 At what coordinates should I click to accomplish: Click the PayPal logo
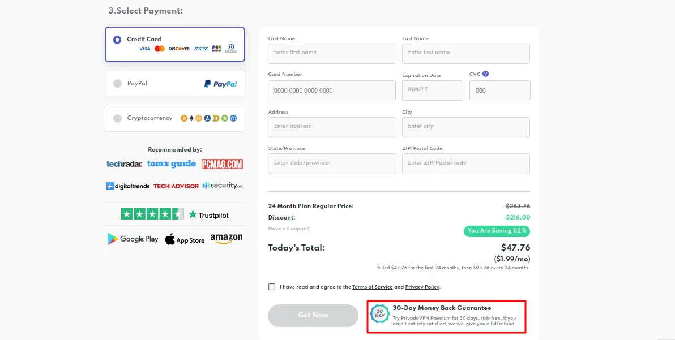(x=220, y=84)
